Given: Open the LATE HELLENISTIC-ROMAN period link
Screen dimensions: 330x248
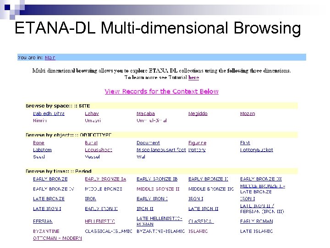Looking at the screenshot, I should pyautogui.click(x=159, y=221).
